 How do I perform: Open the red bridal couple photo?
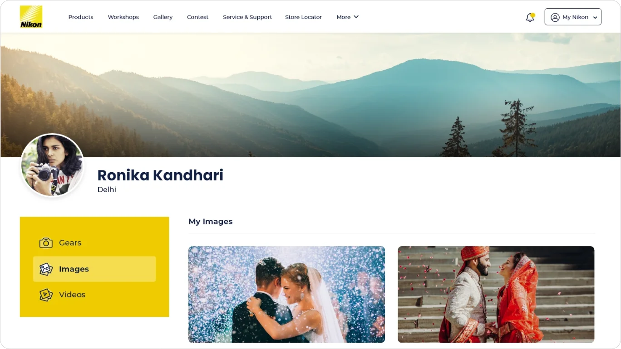[x=496, y=294]
